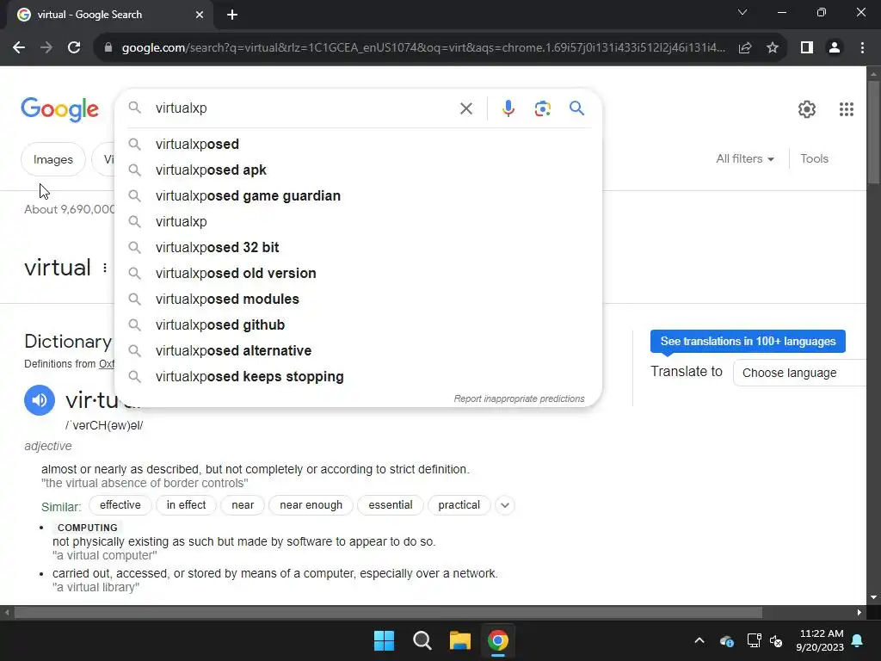The image size is (881, 661).
Task: Choose the virtualxposed apk suggestion
Action: click(358, 170)
